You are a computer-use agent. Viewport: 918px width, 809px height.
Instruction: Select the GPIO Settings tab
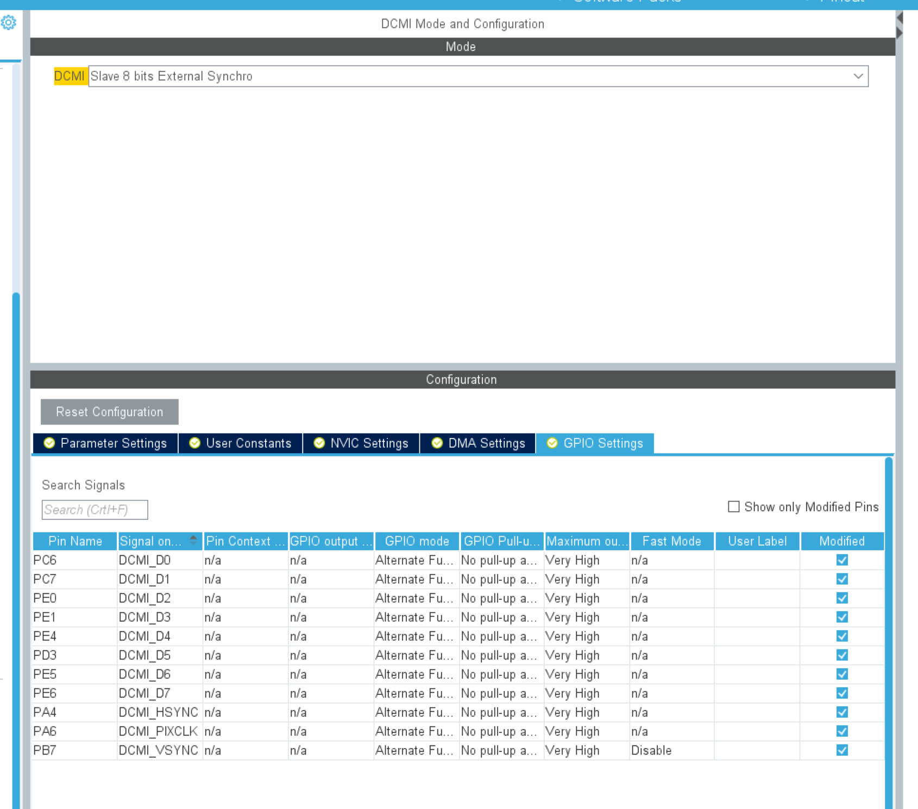click(595, 443)
